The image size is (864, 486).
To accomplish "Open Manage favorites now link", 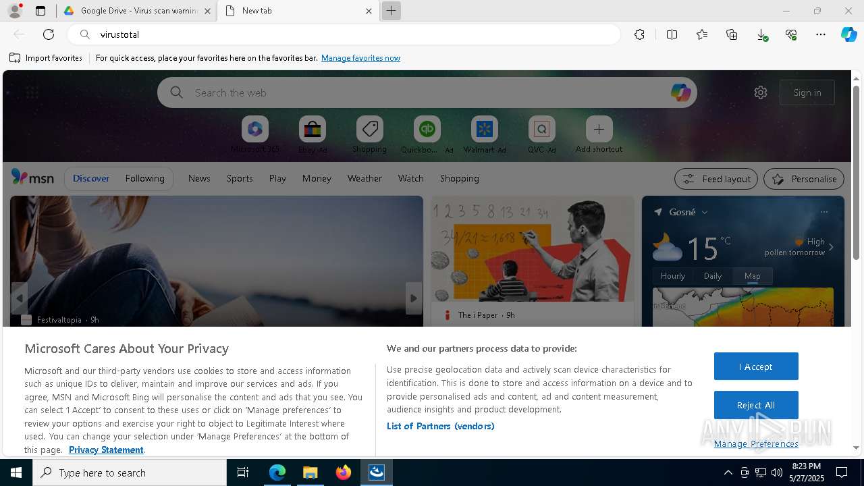I will pos(360,58).
